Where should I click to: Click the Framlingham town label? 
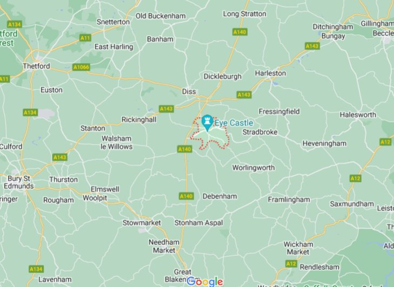pos(289,200)
